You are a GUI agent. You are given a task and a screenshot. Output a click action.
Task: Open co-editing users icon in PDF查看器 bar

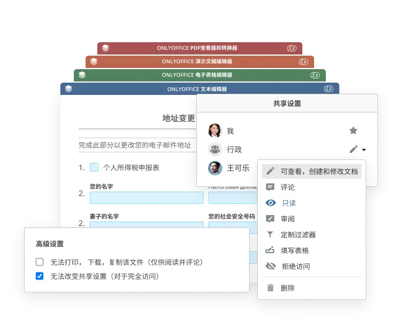[x=291, y=48]
